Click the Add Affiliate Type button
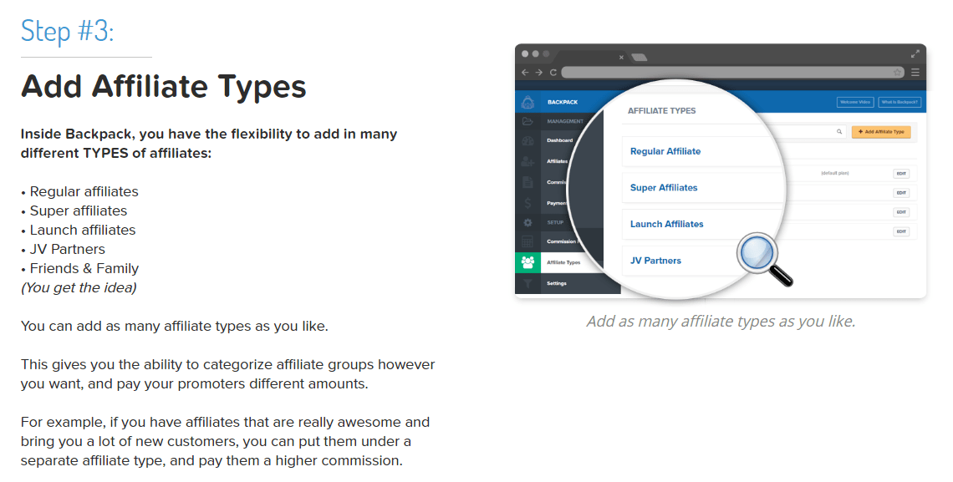 point(881,132)
